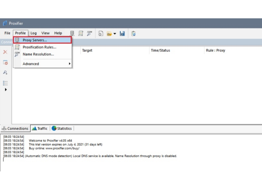Switch to the Traffic tab
The image size is (262, 183).
click(x=40, y=129)
